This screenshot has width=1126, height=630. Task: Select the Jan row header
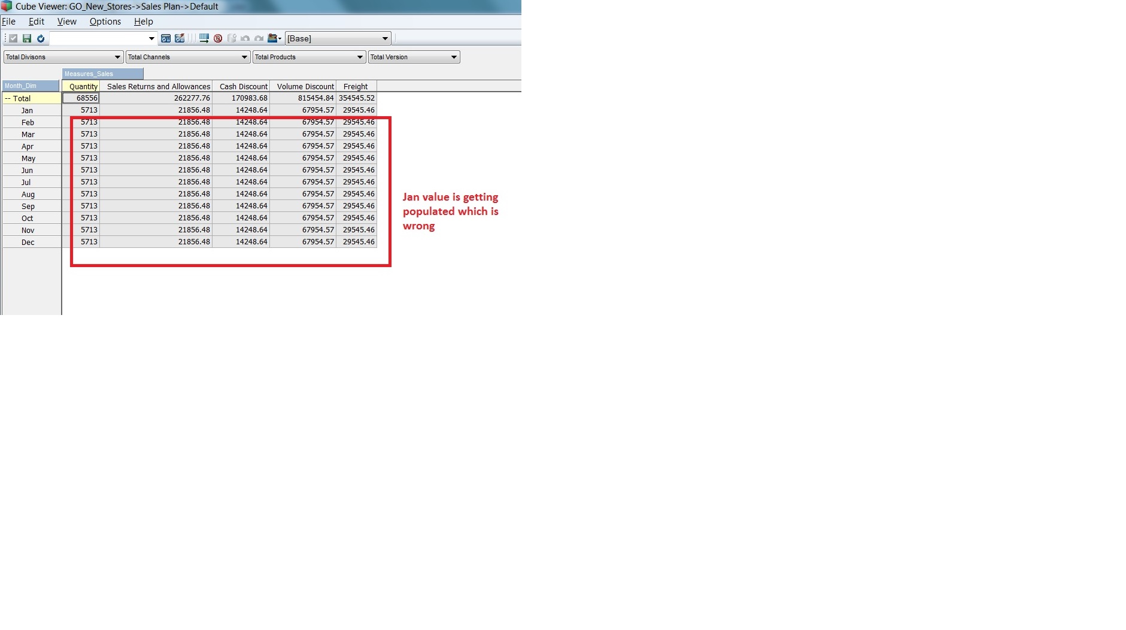point(32,110)
